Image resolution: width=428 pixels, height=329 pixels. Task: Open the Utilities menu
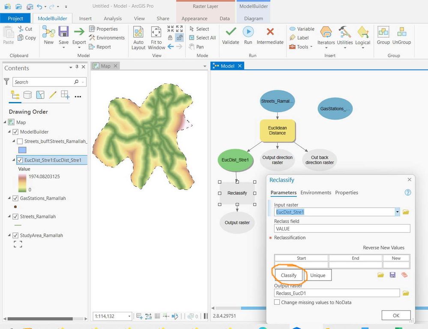[x=345, y=37]
